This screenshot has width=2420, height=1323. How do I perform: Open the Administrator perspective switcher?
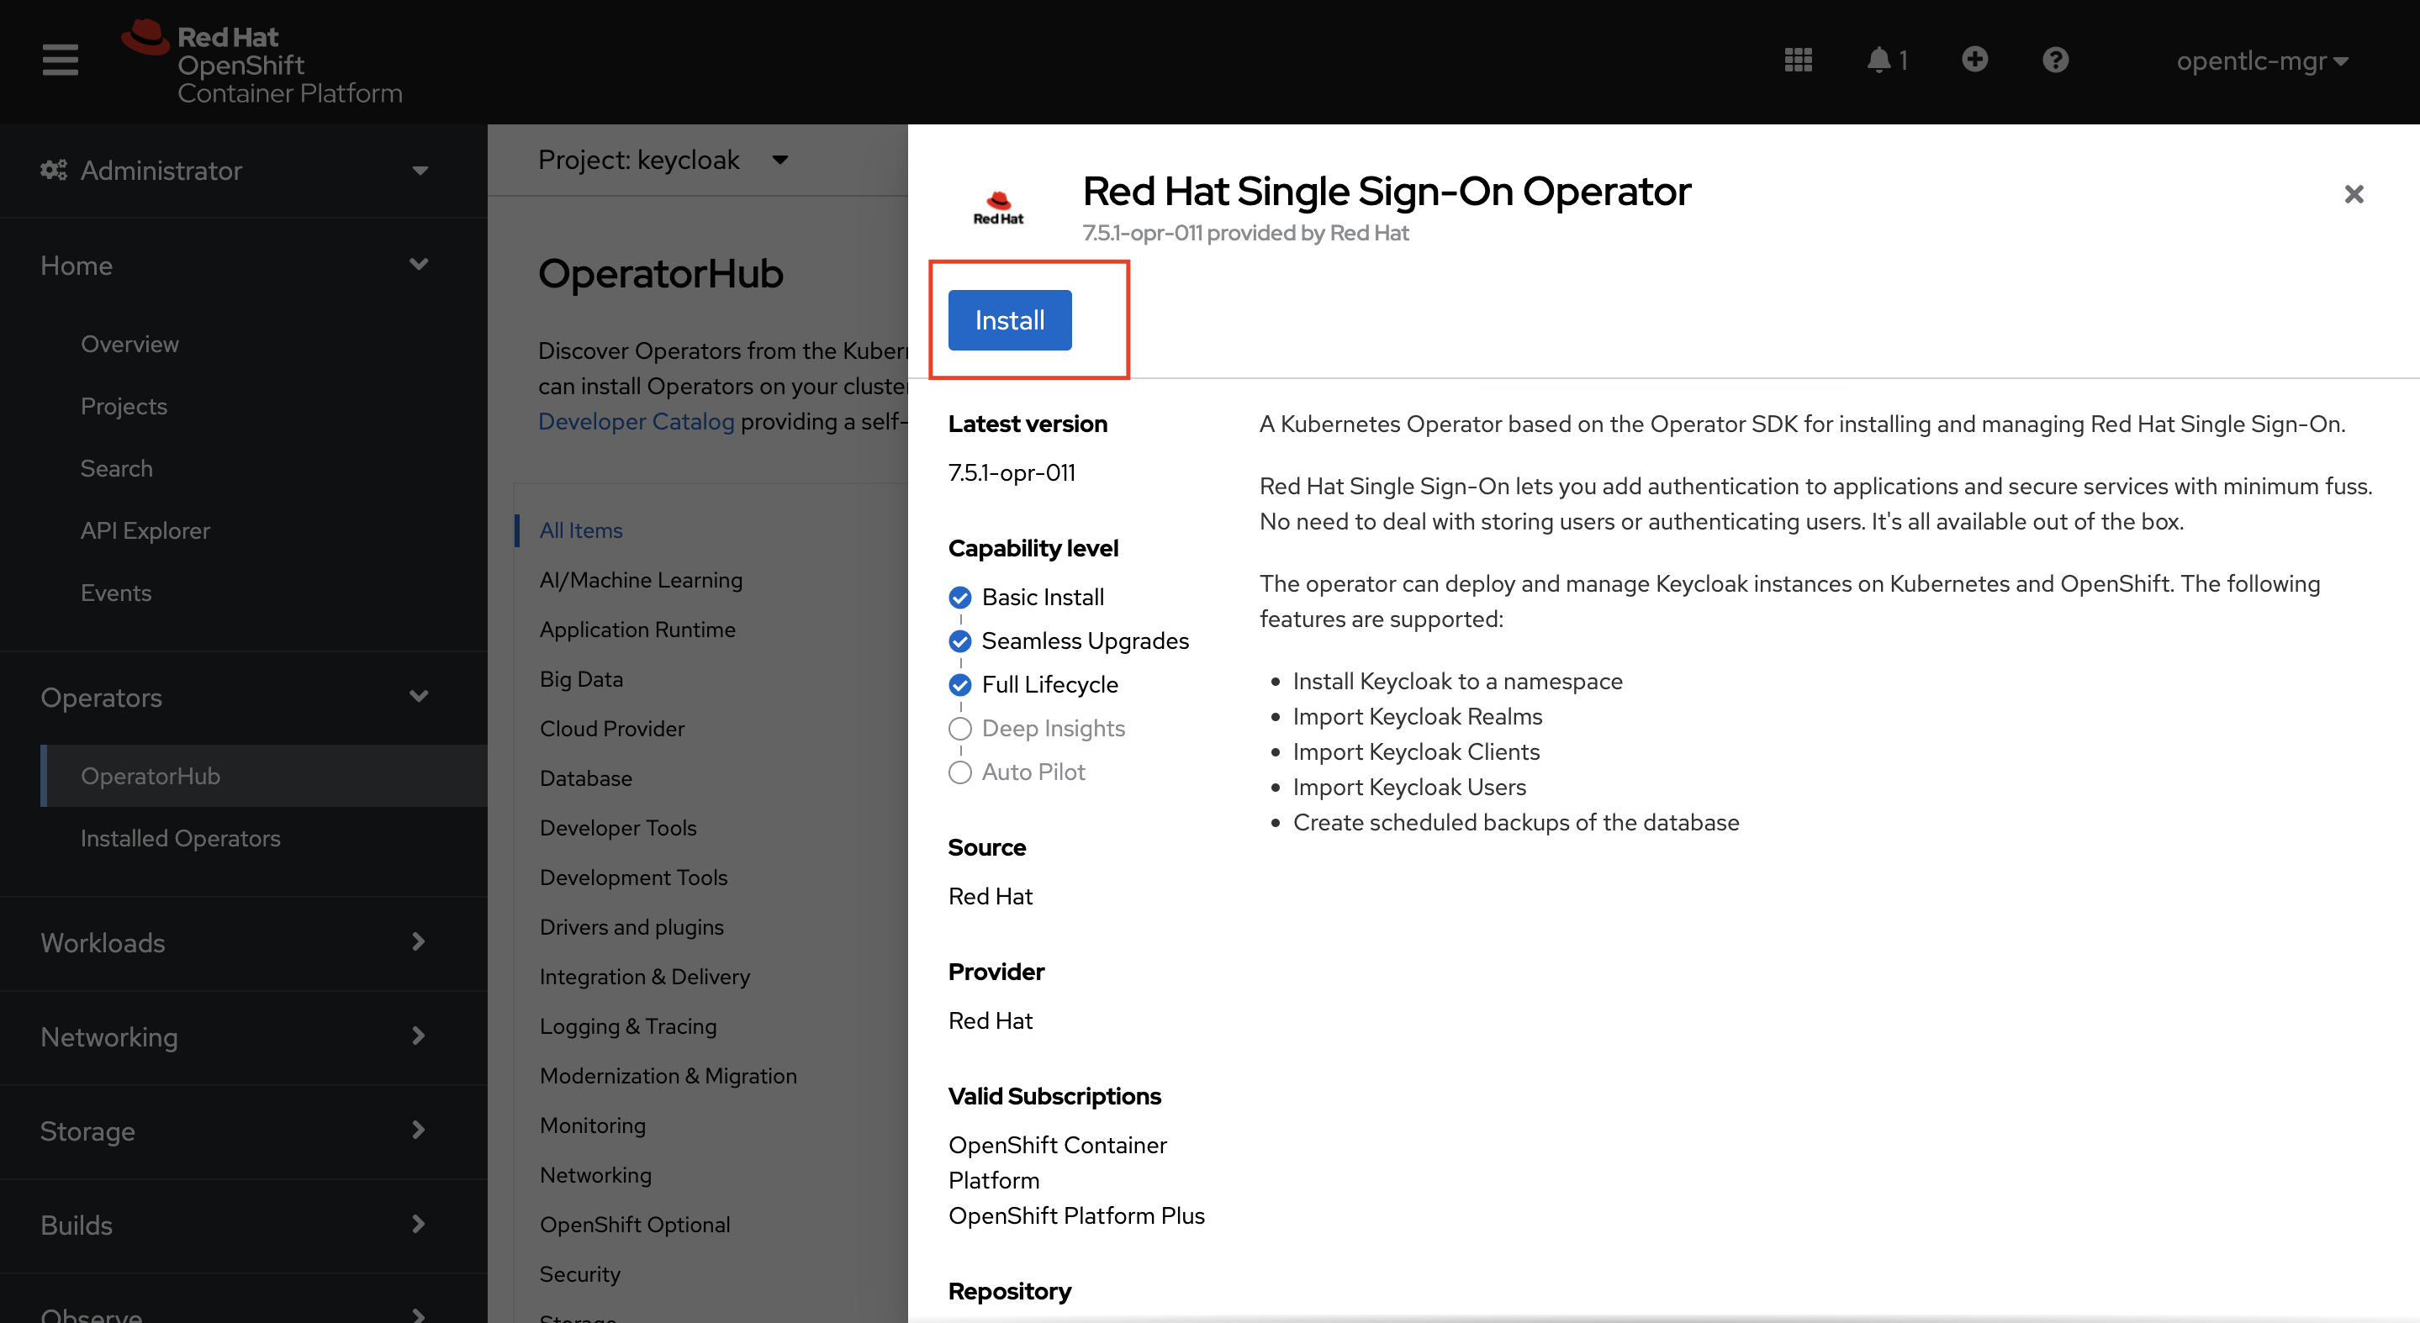(x=243, y=170)
